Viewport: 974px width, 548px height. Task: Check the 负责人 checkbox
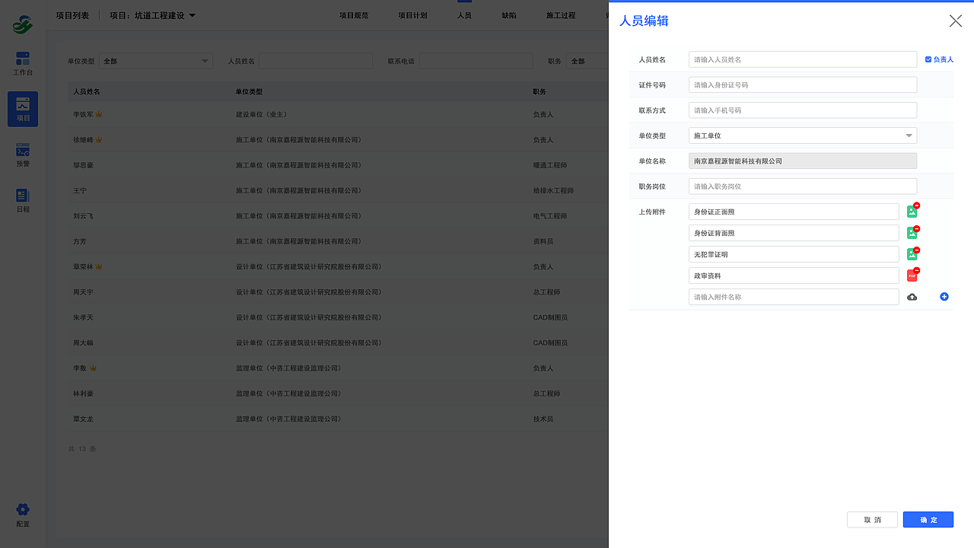928,59
